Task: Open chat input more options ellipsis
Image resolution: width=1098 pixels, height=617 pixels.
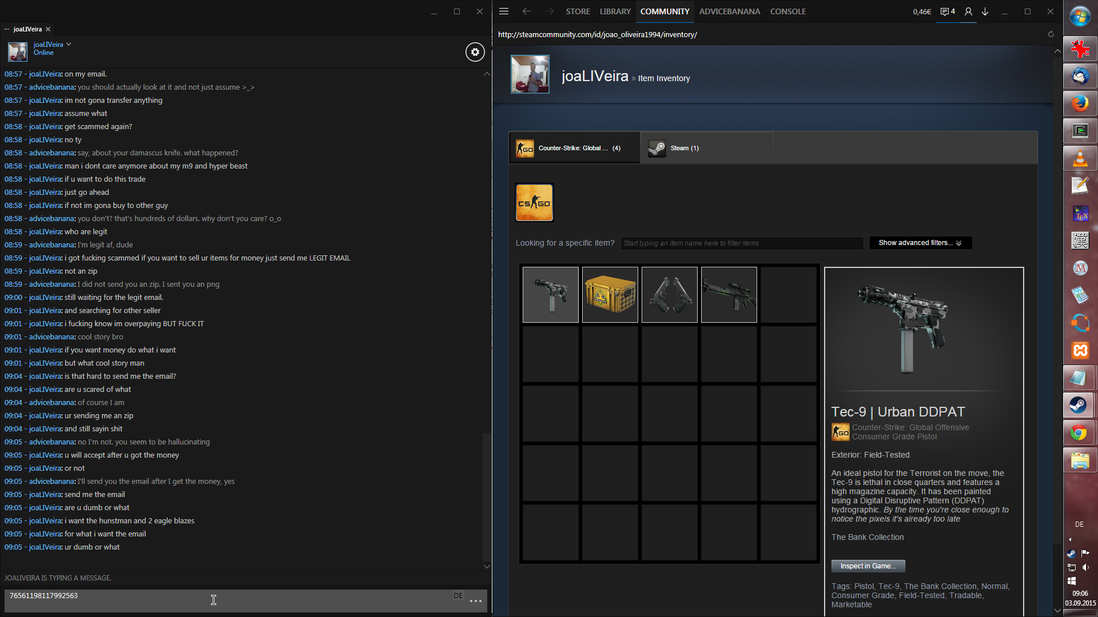Action: coord(475,601)
